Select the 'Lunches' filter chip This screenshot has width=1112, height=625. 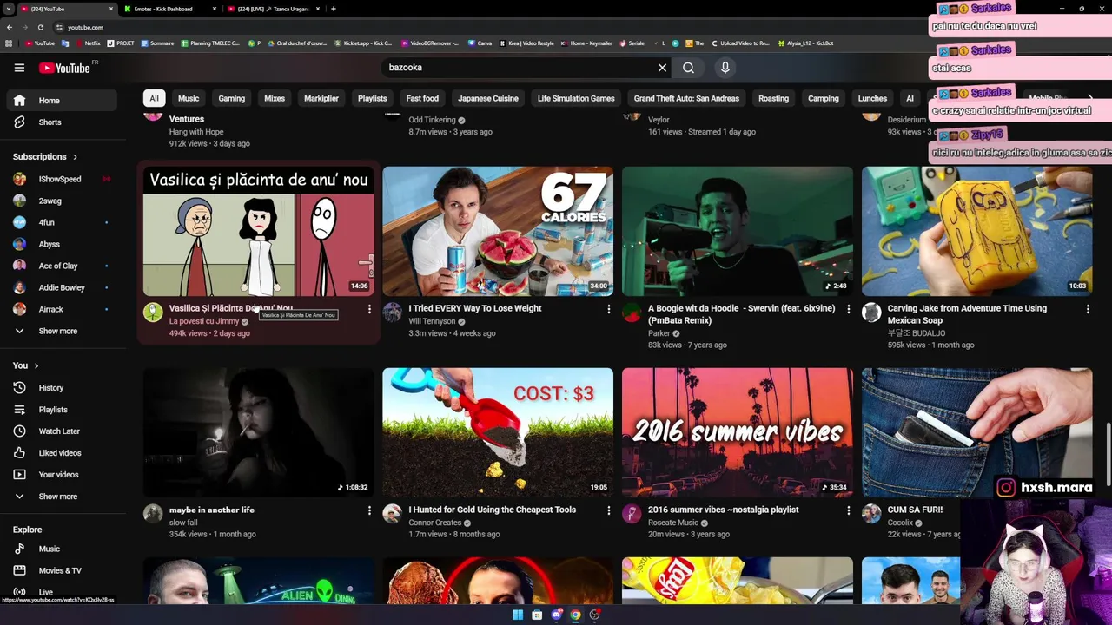pyautogui.click(x=872, y=98)
